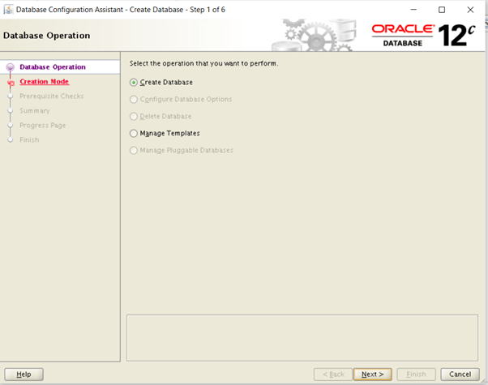Click the gears graphic in header banner
Viewport: 488px width, 385px height.
[x=317, y=35]
